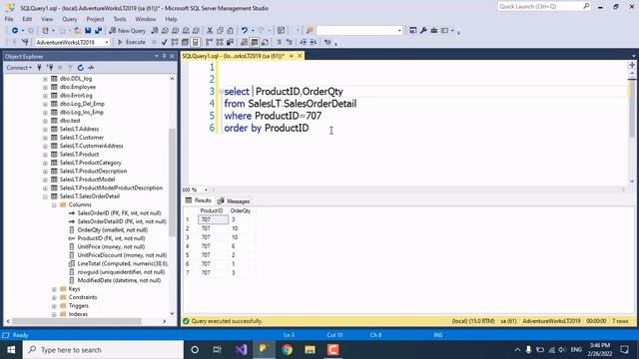Click the Parse checkmark icon
The width and height of the screenshot is (639, 359).
(x=164, y=42)
